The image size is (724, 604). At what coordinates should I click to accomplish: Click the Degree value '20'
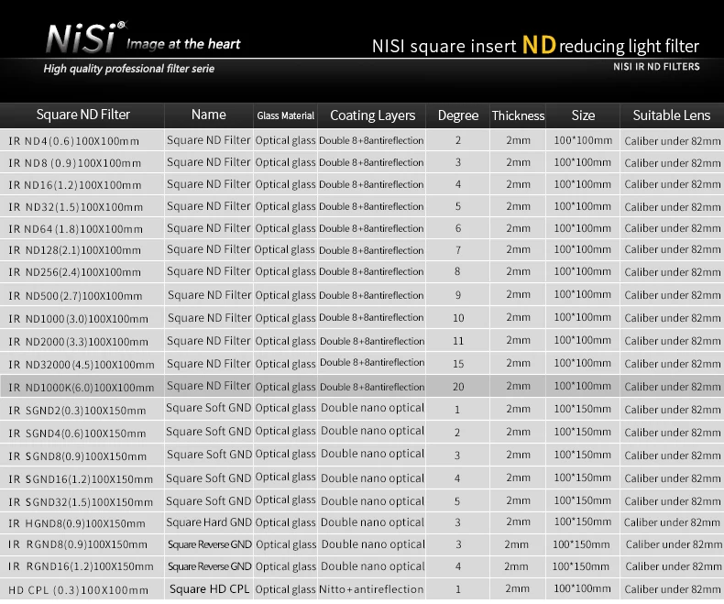click(458, 387)
